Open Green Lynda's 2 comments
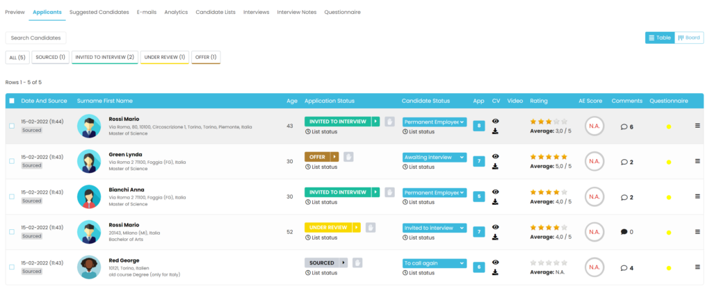The height and width of the screenshot is (291, 712). pyautogui.click(x=627, y=163)
